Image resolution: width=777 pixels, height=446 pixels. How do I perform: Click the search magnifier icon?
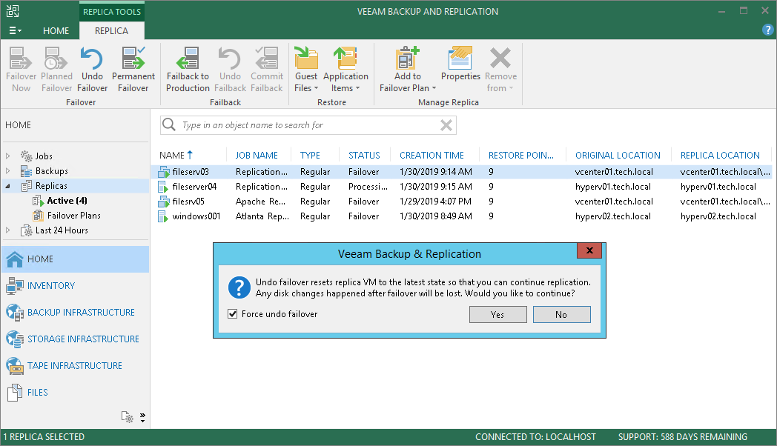click(x=169, y=124)
